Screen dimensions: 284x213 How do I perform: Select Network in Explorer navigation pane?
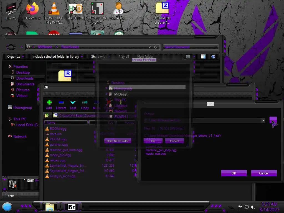pyautogui.click(x=20, y=136)
